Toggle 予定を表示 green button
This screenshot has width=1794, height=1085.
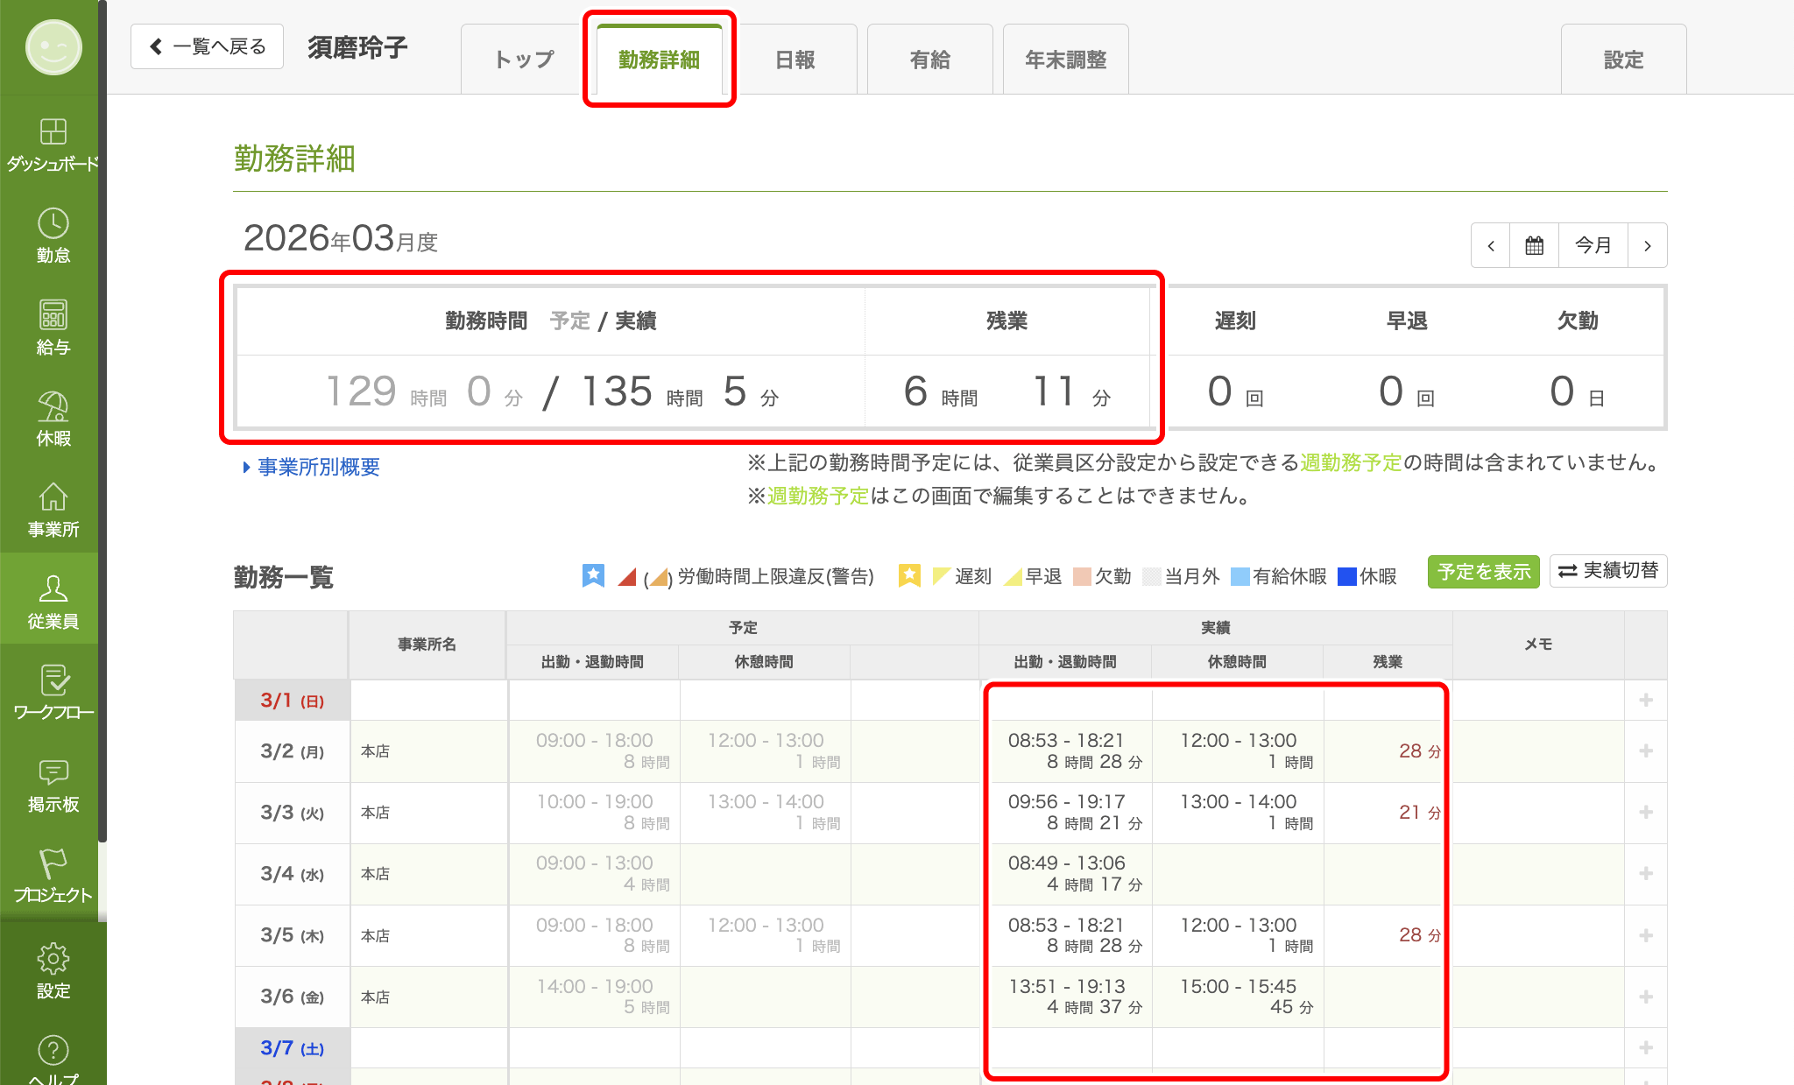1483,572
